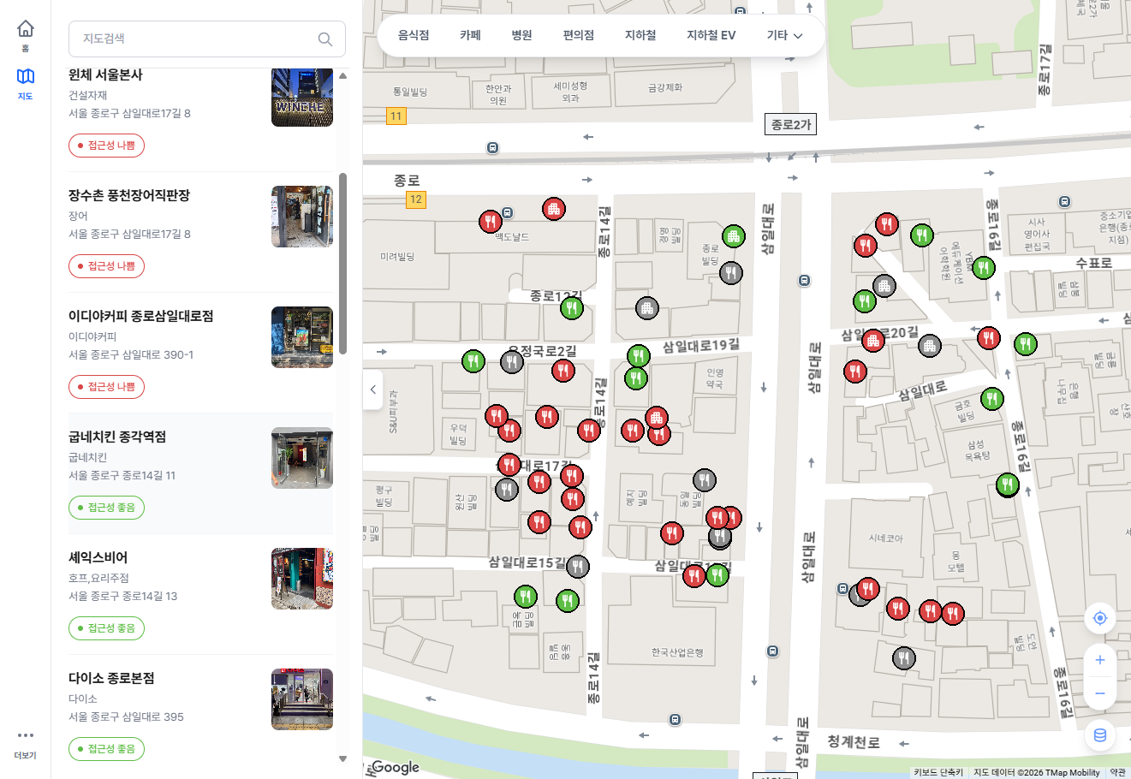Zoom out with the minus icon
This screenshot has height=779, width=1131.
(x=1100, y=693)
